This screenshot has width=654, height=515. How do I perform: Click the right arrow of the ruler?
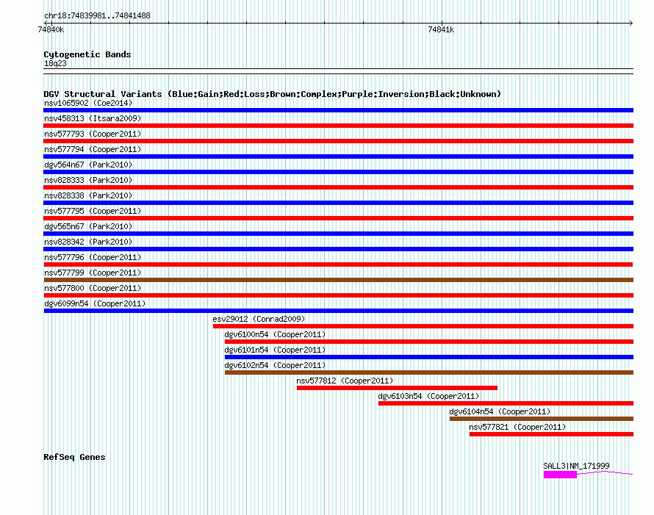point(631,23)
